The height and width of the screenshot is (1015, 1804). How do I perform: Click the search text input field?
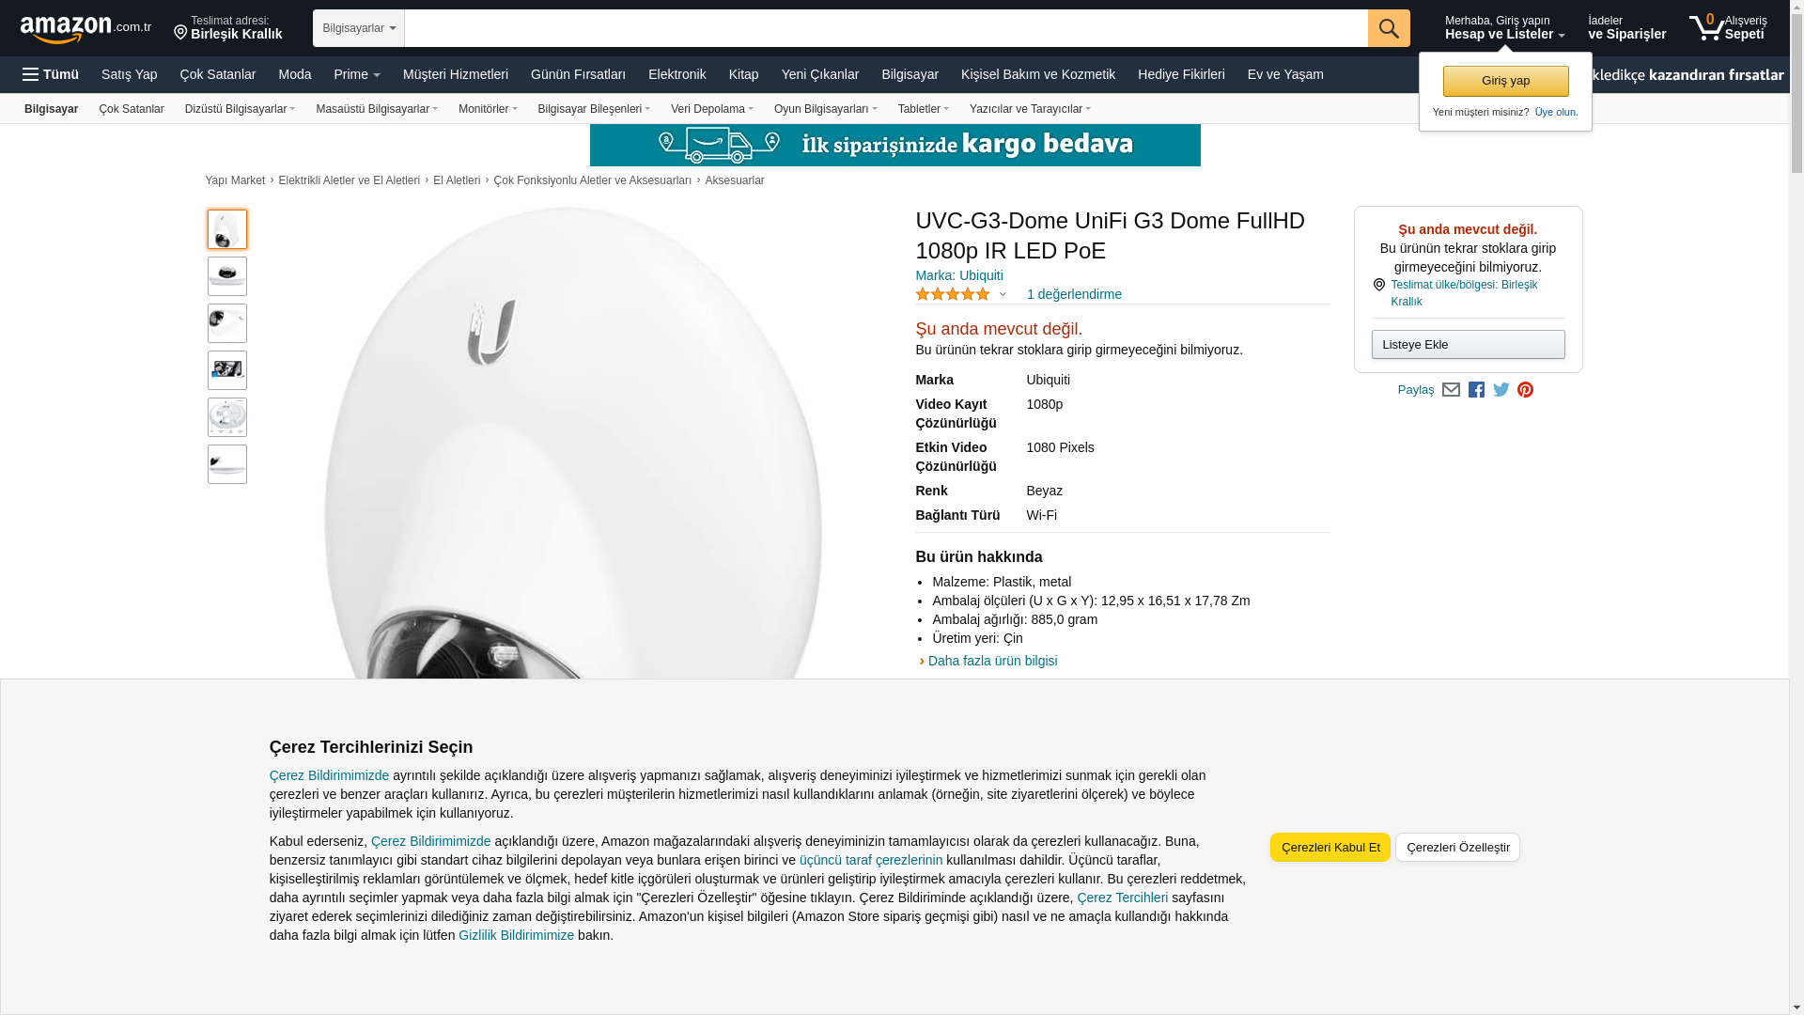886,28
